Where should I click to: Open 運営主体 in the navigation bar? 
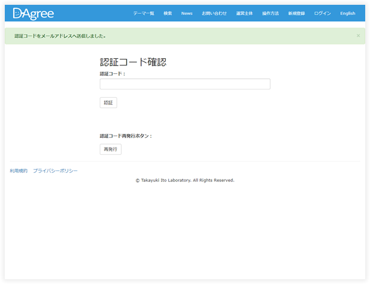pyautogui.click(x=244, y=13)
